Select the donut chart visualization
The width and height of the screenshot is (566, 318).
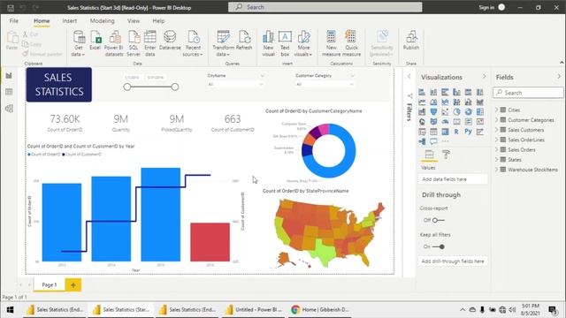click(468, 112)
